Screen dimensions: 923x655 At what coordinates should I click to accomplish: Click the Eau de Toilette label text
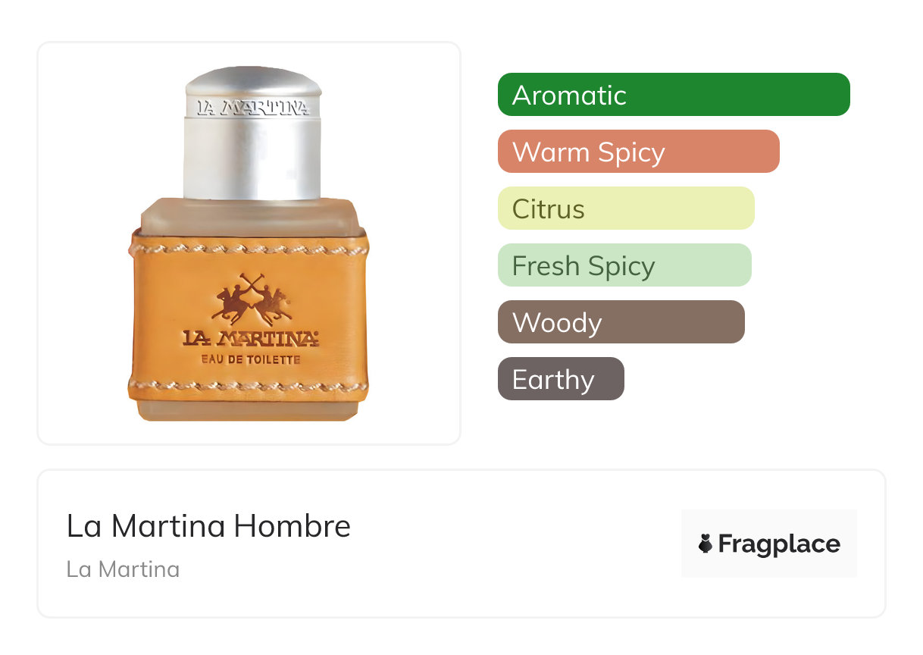(251, 359)
